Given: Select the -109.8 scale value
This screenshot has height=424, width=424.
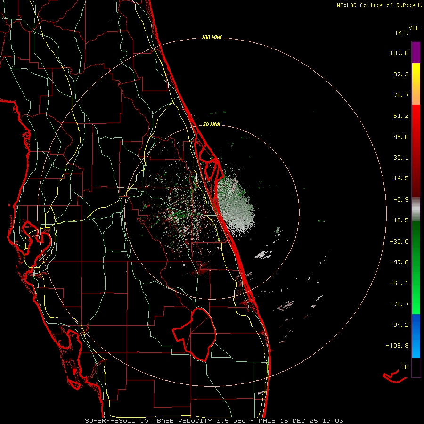Looking at the screenshot, I should (398, 346).
